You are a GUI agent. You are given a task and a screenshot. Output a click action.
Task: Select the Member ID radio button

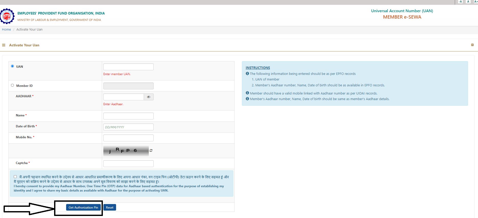click(13, 85)
